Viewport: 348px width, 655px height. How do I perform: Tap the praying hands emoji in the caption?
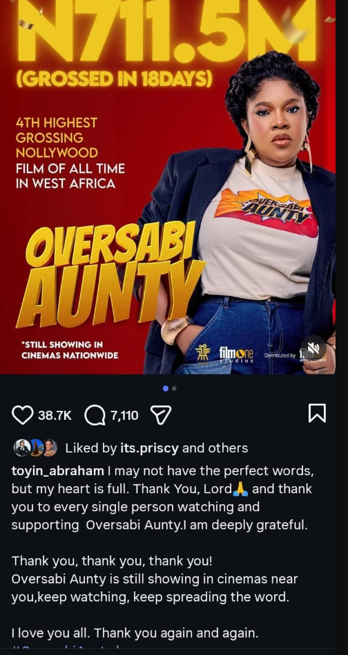[x=240, y=489]
